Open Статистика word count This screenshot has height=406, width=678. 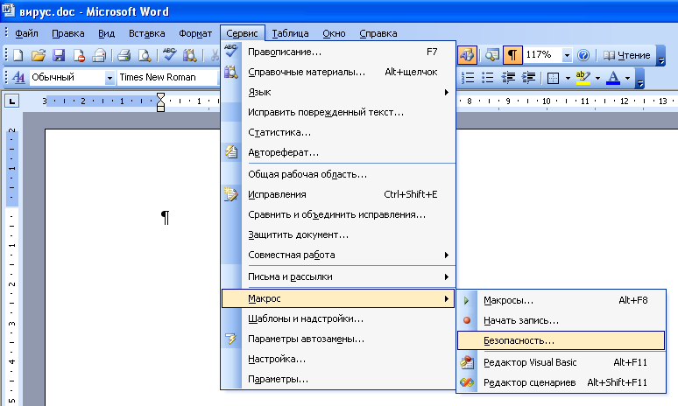(x=338, y=133)
